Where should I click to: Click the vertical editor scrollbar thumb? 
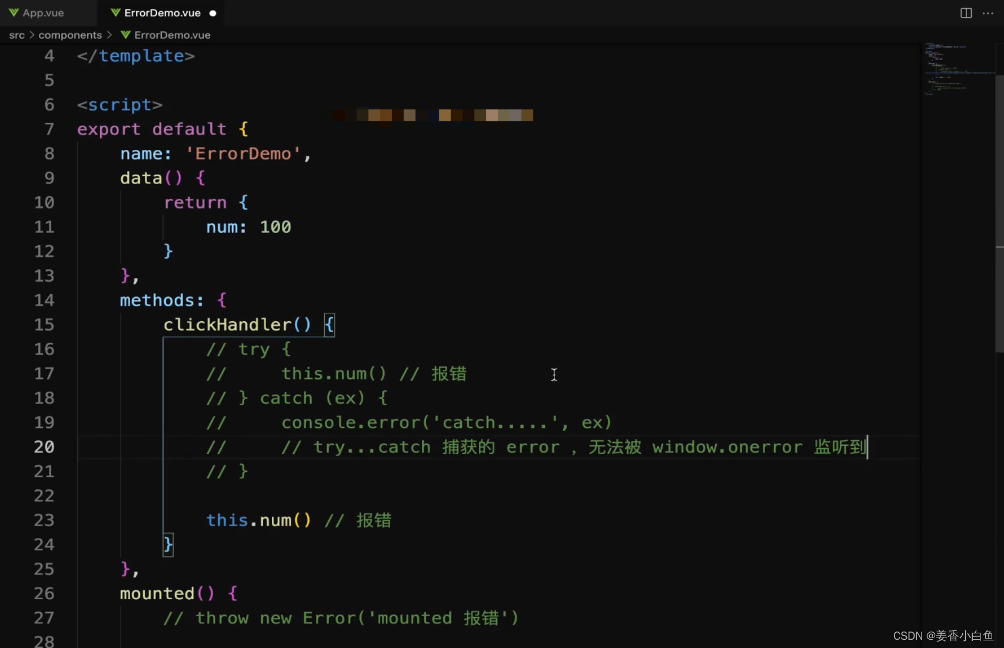pyautogui.click(x=999, y=213)
